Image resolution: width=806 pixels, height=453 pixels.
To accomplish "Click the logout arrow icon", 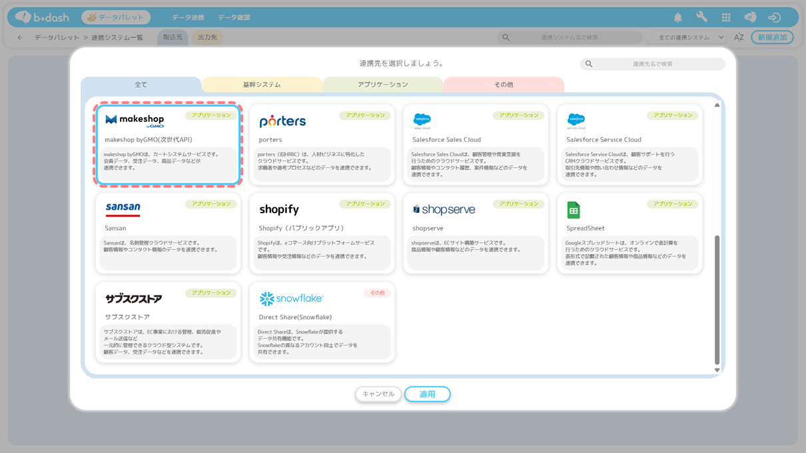I will [x=774, y=17].
